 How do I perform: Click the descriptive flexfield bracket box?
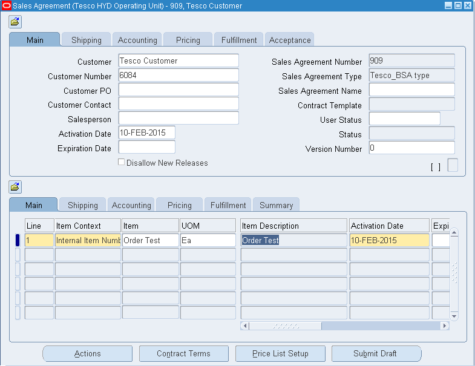coord(453,165)
